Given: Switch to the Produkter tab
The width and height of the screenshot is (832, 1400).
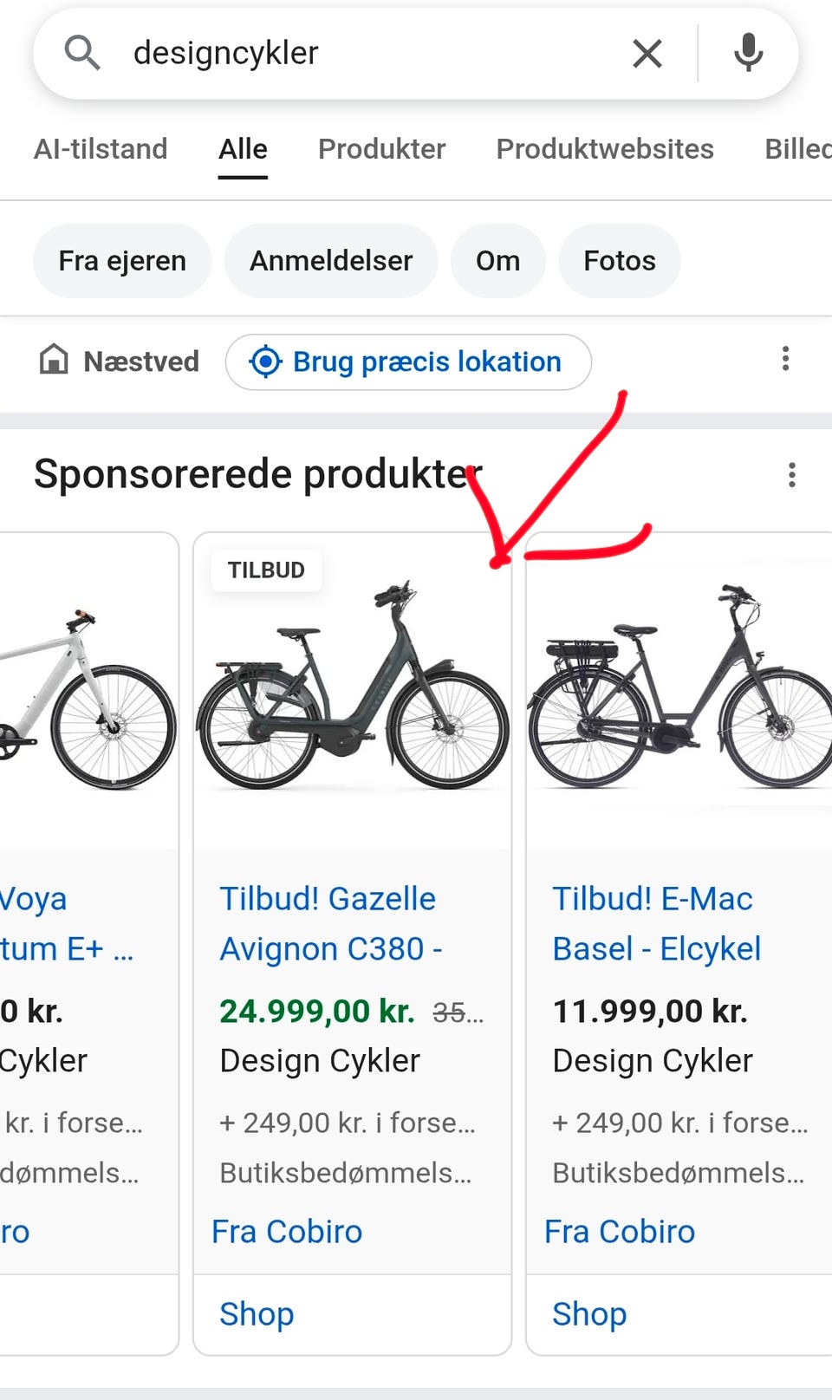Looking at the screenshot, I should [381, 149].
